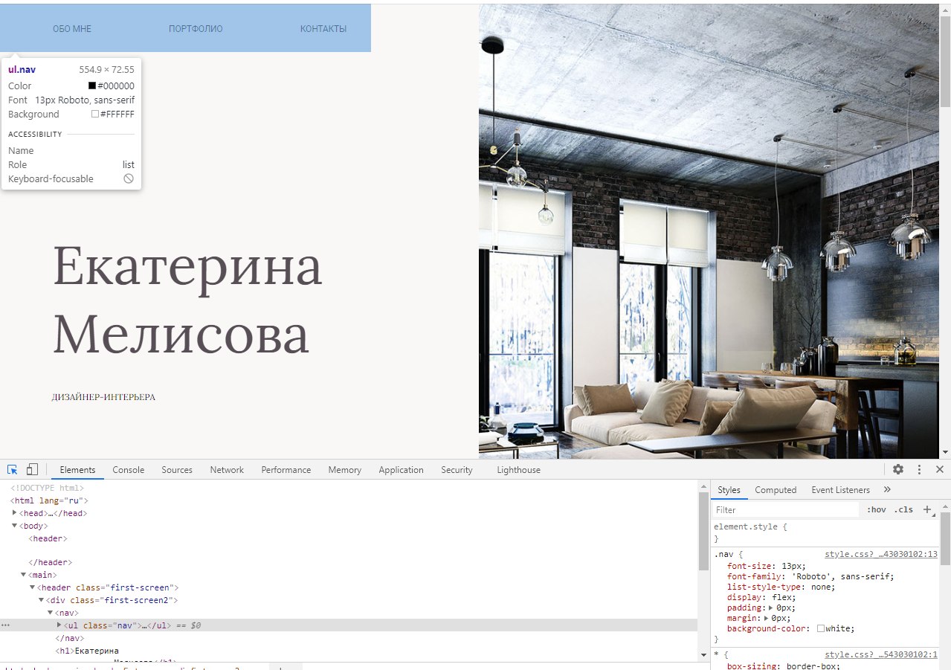Collapse the header first-screen node

(33, 587)
